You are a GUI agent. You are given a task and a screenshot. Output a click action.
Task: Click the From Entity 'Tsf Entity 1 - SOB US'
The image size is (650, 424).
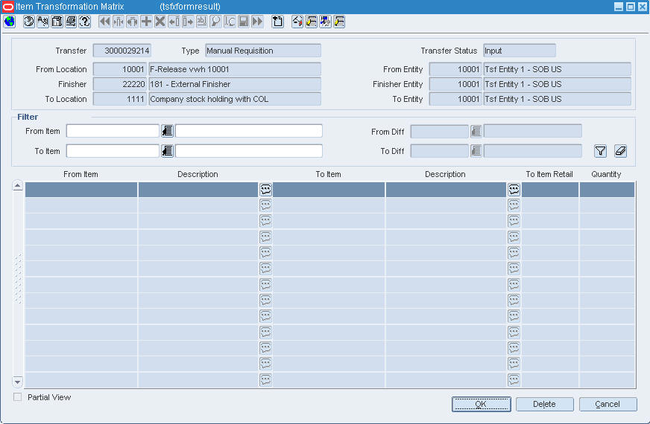[557, 69]
